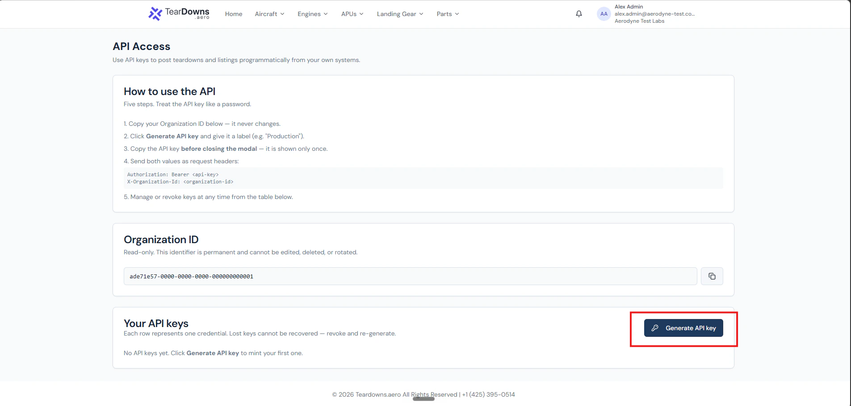Click the API Access page heading

click(x=141, y=46)
